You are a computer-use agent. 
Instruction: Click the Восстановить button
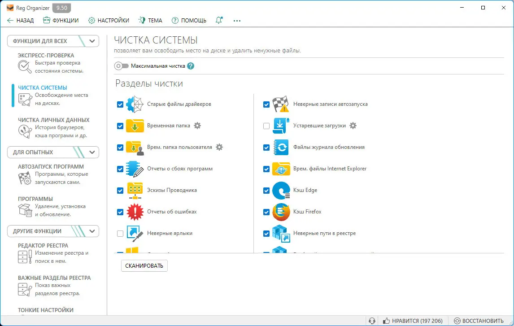(479, 321)
